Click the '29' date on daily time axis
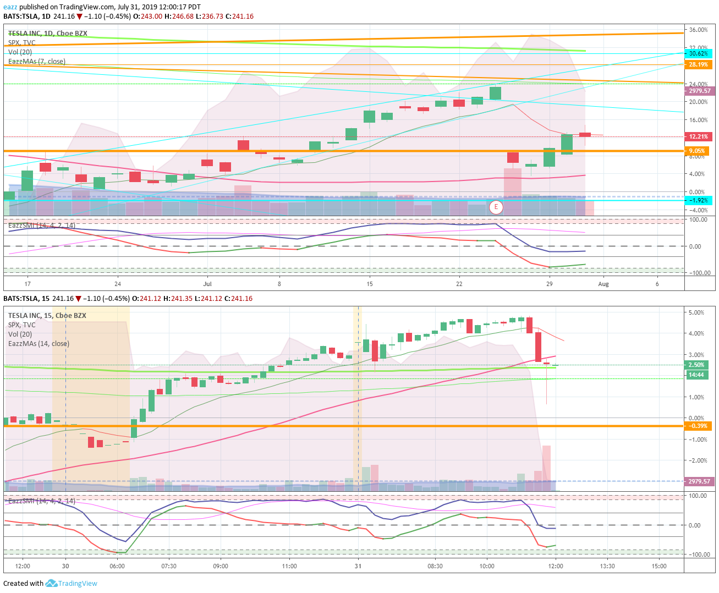Image resolution: width=719 pixels, height=593 pixels. click(550, 284)
